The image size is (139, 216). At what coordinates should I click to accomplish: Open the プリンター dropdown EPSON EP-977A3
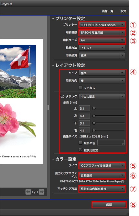(102, 25)
